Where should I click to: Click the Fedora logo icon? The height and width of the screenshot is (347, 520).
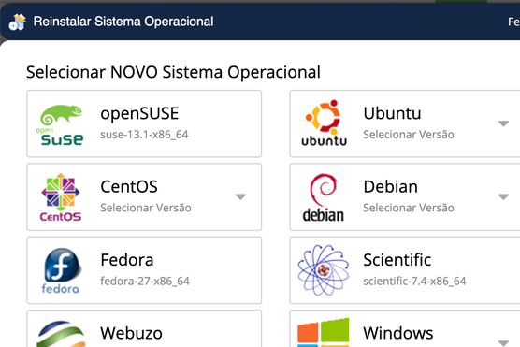(61, 270)
